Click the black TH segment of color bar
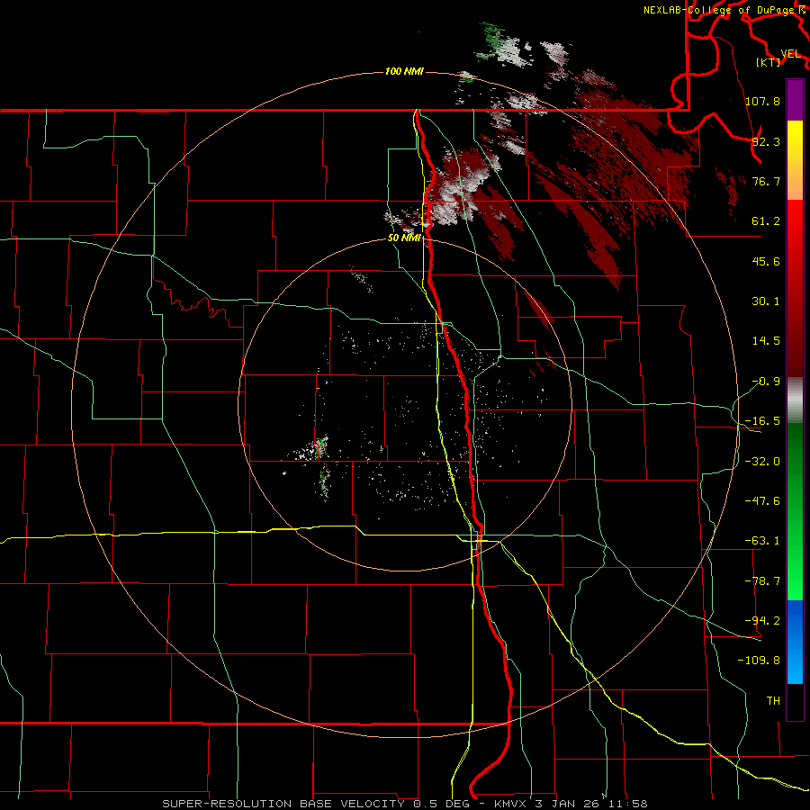 coord(795,701)
